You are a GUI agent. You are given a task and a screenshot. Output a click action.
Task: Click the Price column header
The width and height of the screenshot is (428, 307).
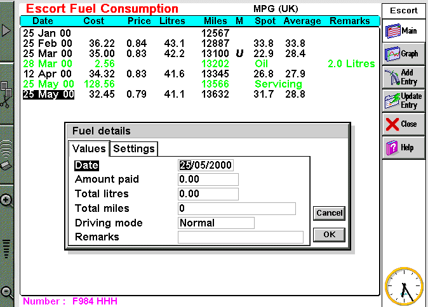tap(139, 21)
